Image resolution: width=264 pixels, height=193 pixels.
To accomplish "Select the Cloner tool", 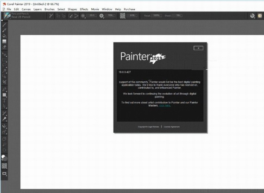I will coord(4,113).
